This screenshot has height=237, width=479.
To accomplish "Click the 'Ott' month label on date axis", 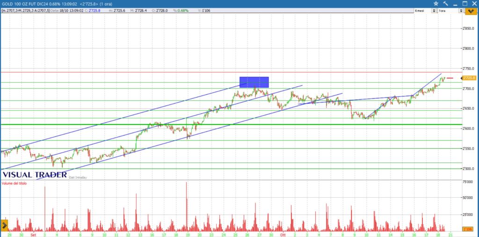I will (x=283, y=235).
